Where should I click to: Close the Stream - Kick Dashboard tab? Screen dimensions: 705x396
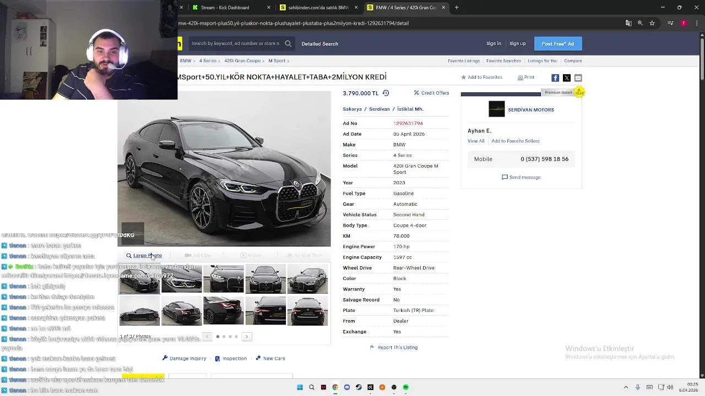pos(269,8)
